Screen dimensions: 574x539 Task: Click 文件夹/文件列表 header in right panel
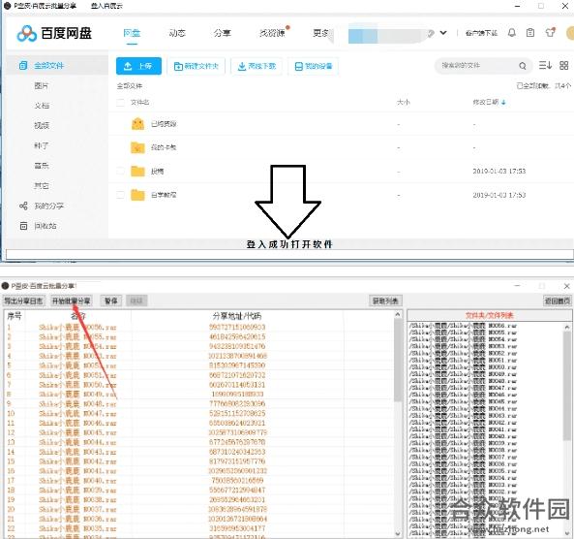click(x=490, y=315)
